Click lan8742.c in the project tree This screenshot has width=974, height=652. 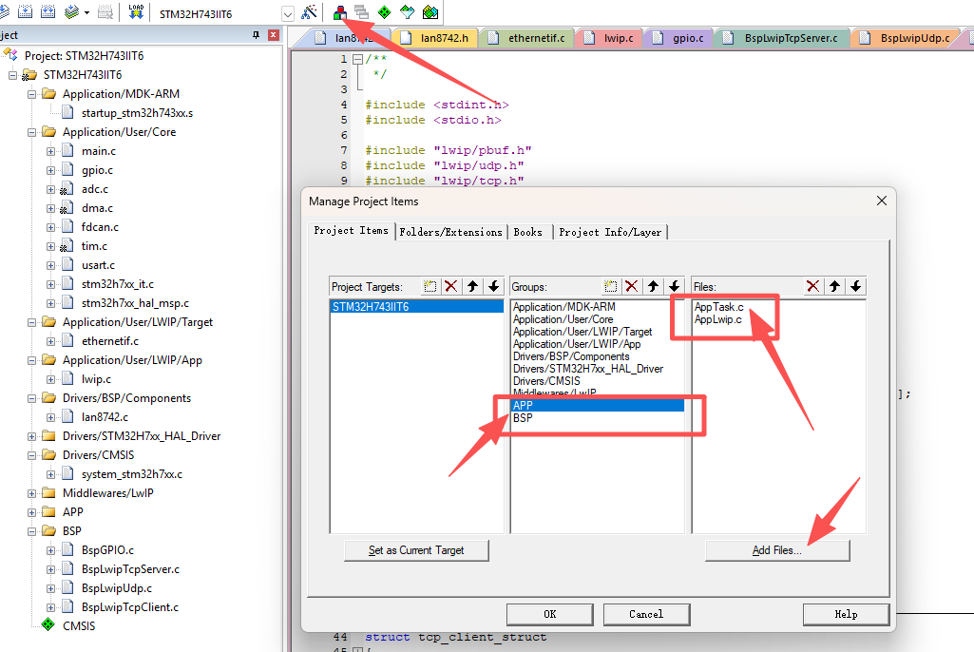pyautogui.click(x=105, y=417)
